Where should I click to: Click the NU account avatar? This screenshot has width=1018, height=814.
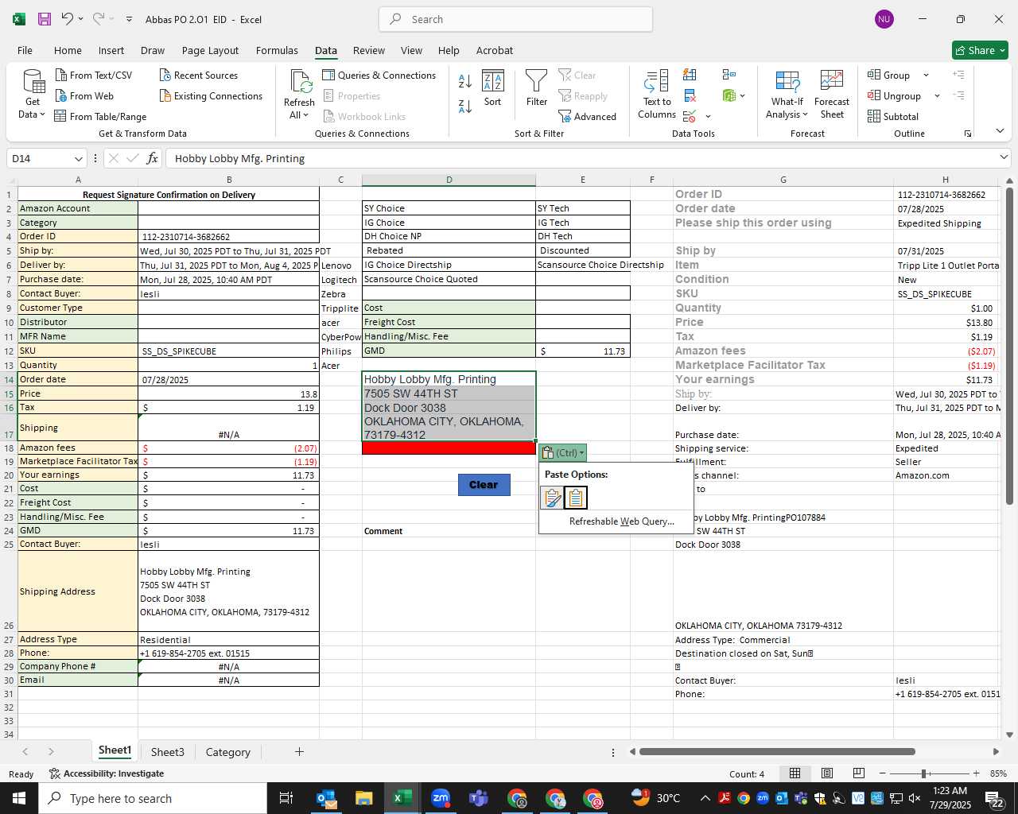[x=884, y=19]
